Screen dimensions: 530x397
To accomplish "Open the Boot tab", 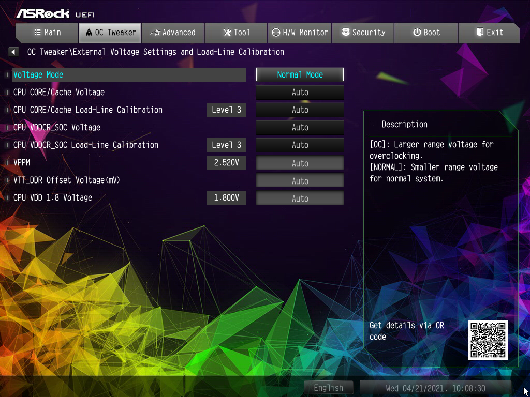I will [x=426, y=33].
